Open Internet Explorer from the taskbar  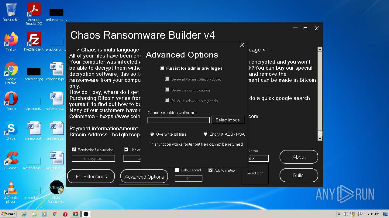pos(24,214)
